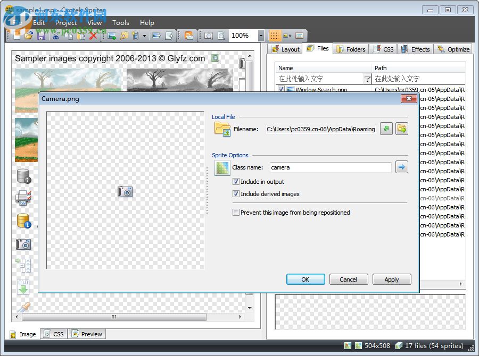Click the filmstrip effects toolbar icon
Viewport: 479px width, 356px height.
click(136, 36)
